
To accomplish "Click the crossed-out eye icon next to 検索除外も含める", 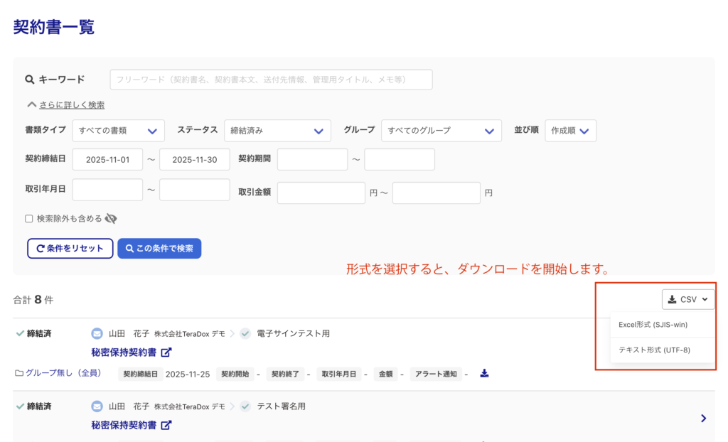I will pos(111,219).
